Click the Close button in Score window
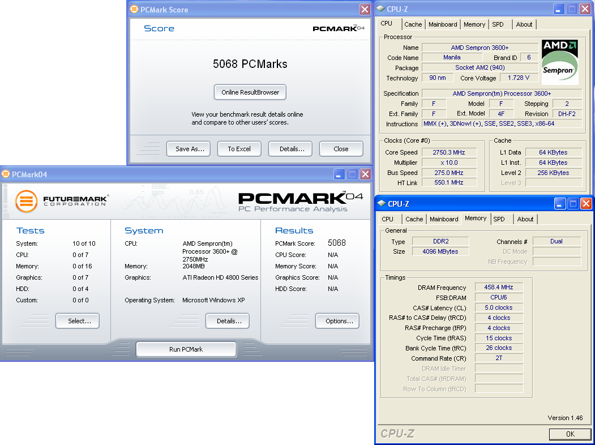 (x=341, y=149)
